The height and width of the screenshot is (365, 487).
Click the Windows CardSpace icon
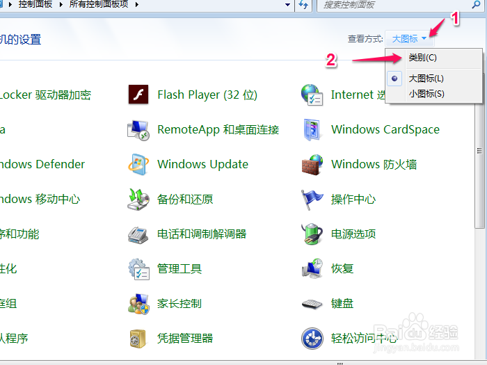click(x=312, y=130)
